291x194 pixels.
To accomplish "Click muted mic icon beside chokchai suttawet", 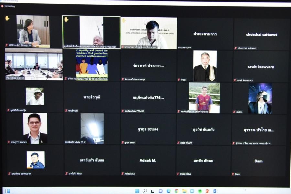I will point(236,48).
